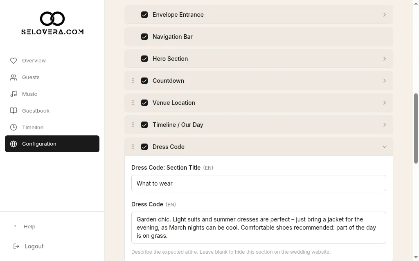Image resolution: width=419 pixels, height=261 pixels.
Task: Click the scrollbar down arrow
Action: [416, 257]
